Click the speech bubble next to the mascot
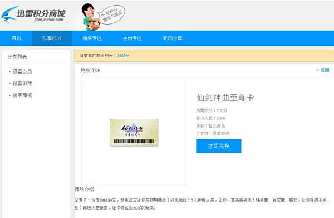The image size is (334, 218). 112,14
